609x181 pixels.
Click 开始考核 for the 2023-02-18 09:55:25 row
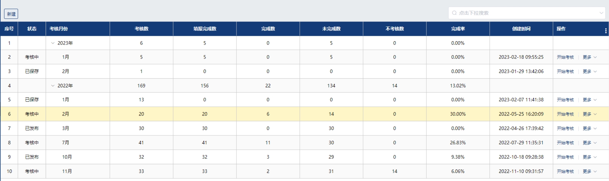tap(565, 57)
